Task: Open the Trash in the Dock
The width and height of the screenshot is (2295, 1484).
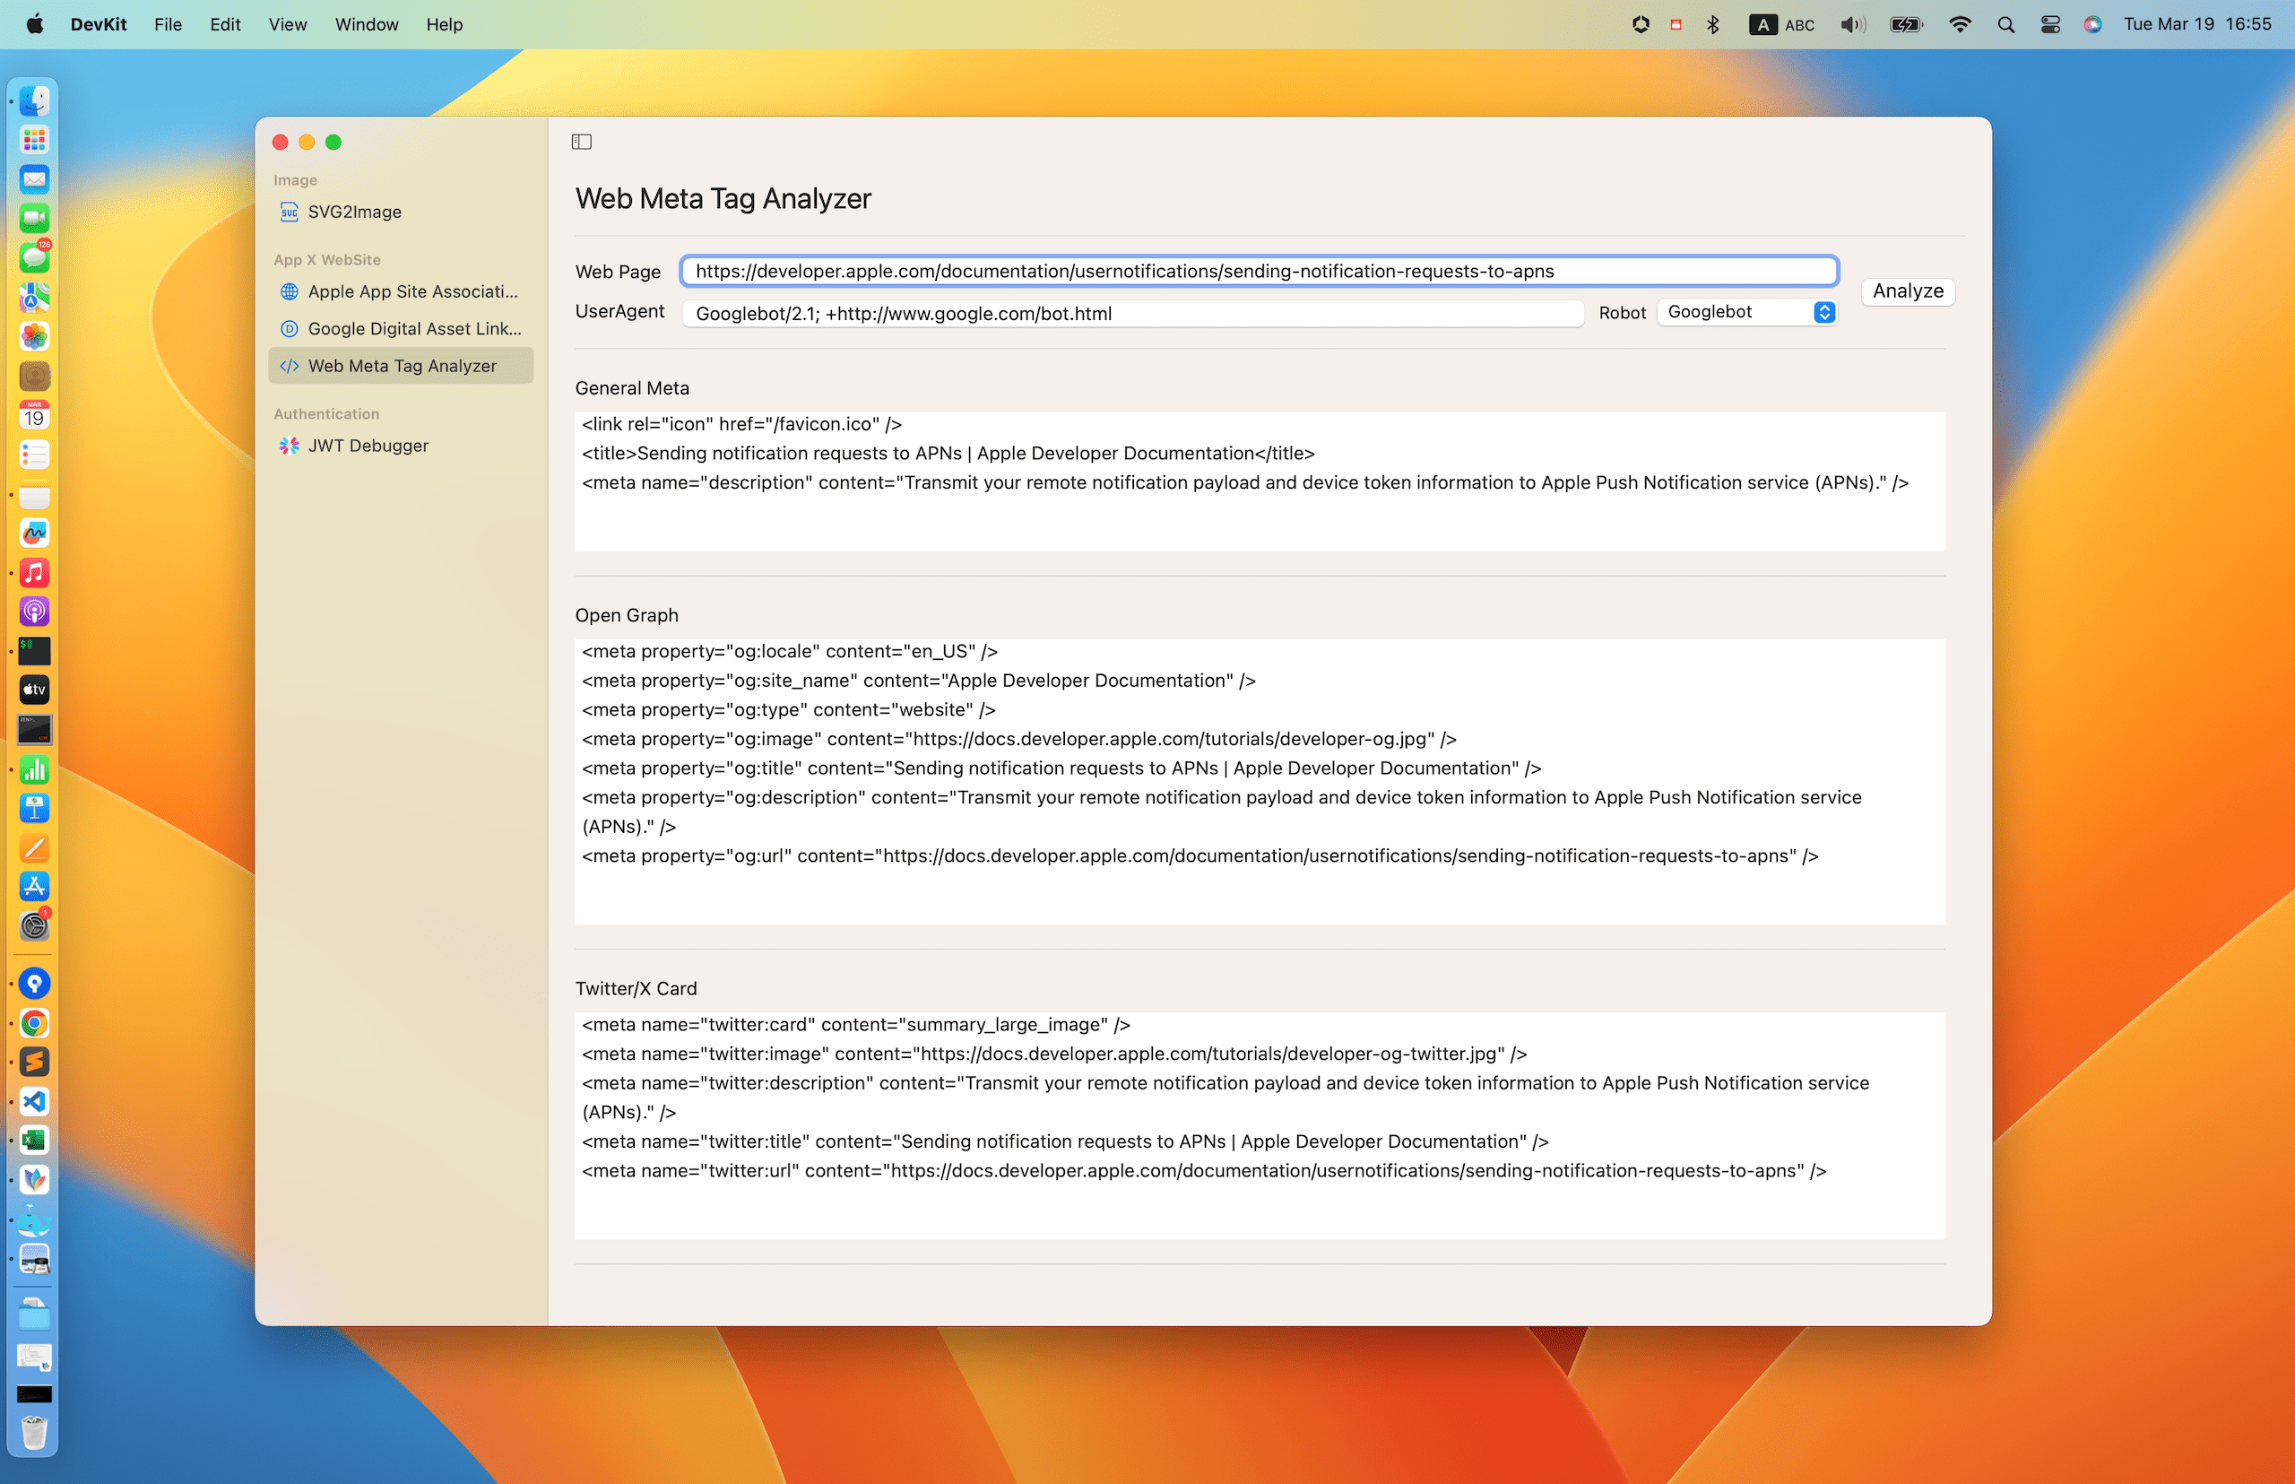Action: 35,1433
